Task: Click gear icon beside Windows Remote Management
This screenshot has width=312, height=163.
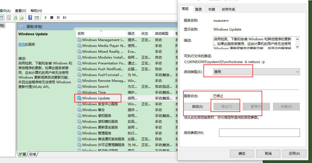Action: point(79,81)
